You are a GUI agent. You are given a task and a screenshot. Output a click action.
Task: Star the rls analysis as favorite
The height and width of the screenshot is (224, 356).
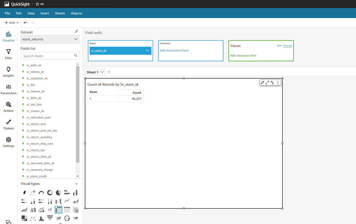coord(37,4)
